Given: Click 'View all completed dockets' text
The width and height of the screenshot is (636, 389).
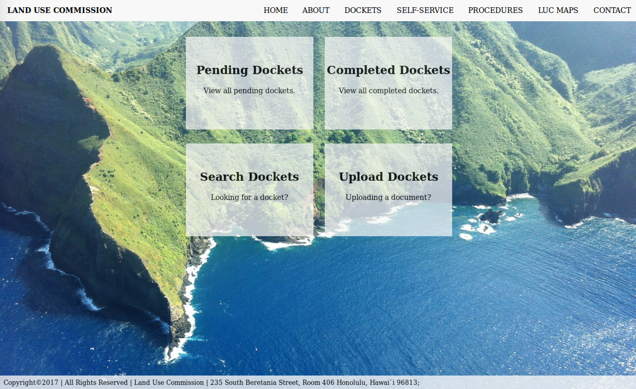Looking at the screenshot, I should 388,91.
